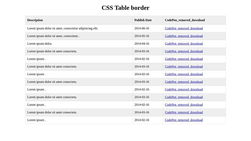Open the download link dated 2014-05-16
The image size is (251, 141).
(184, 36)
